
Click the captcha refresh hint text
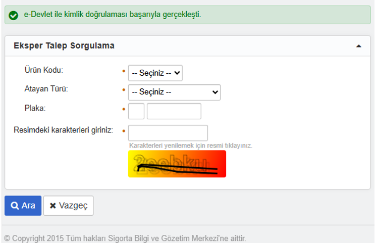[190, 145]
